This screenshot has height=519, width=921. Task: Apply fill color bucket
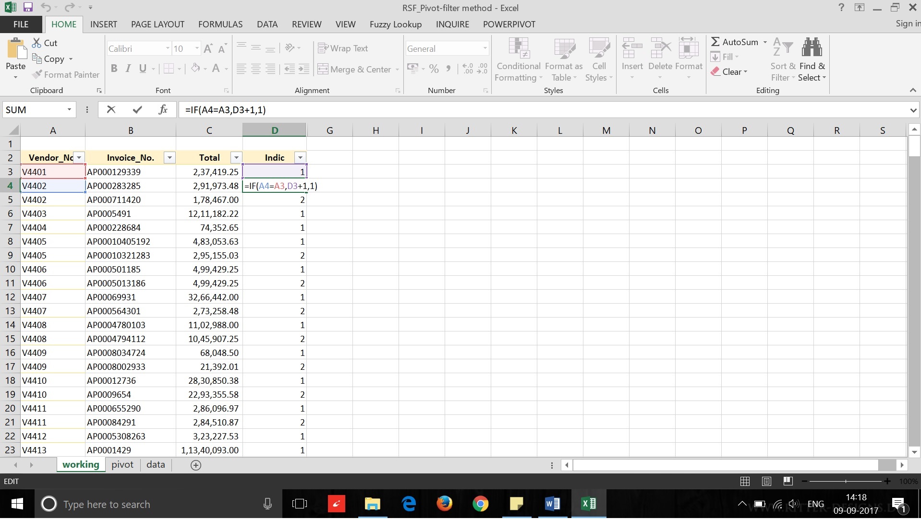point(195,69)
